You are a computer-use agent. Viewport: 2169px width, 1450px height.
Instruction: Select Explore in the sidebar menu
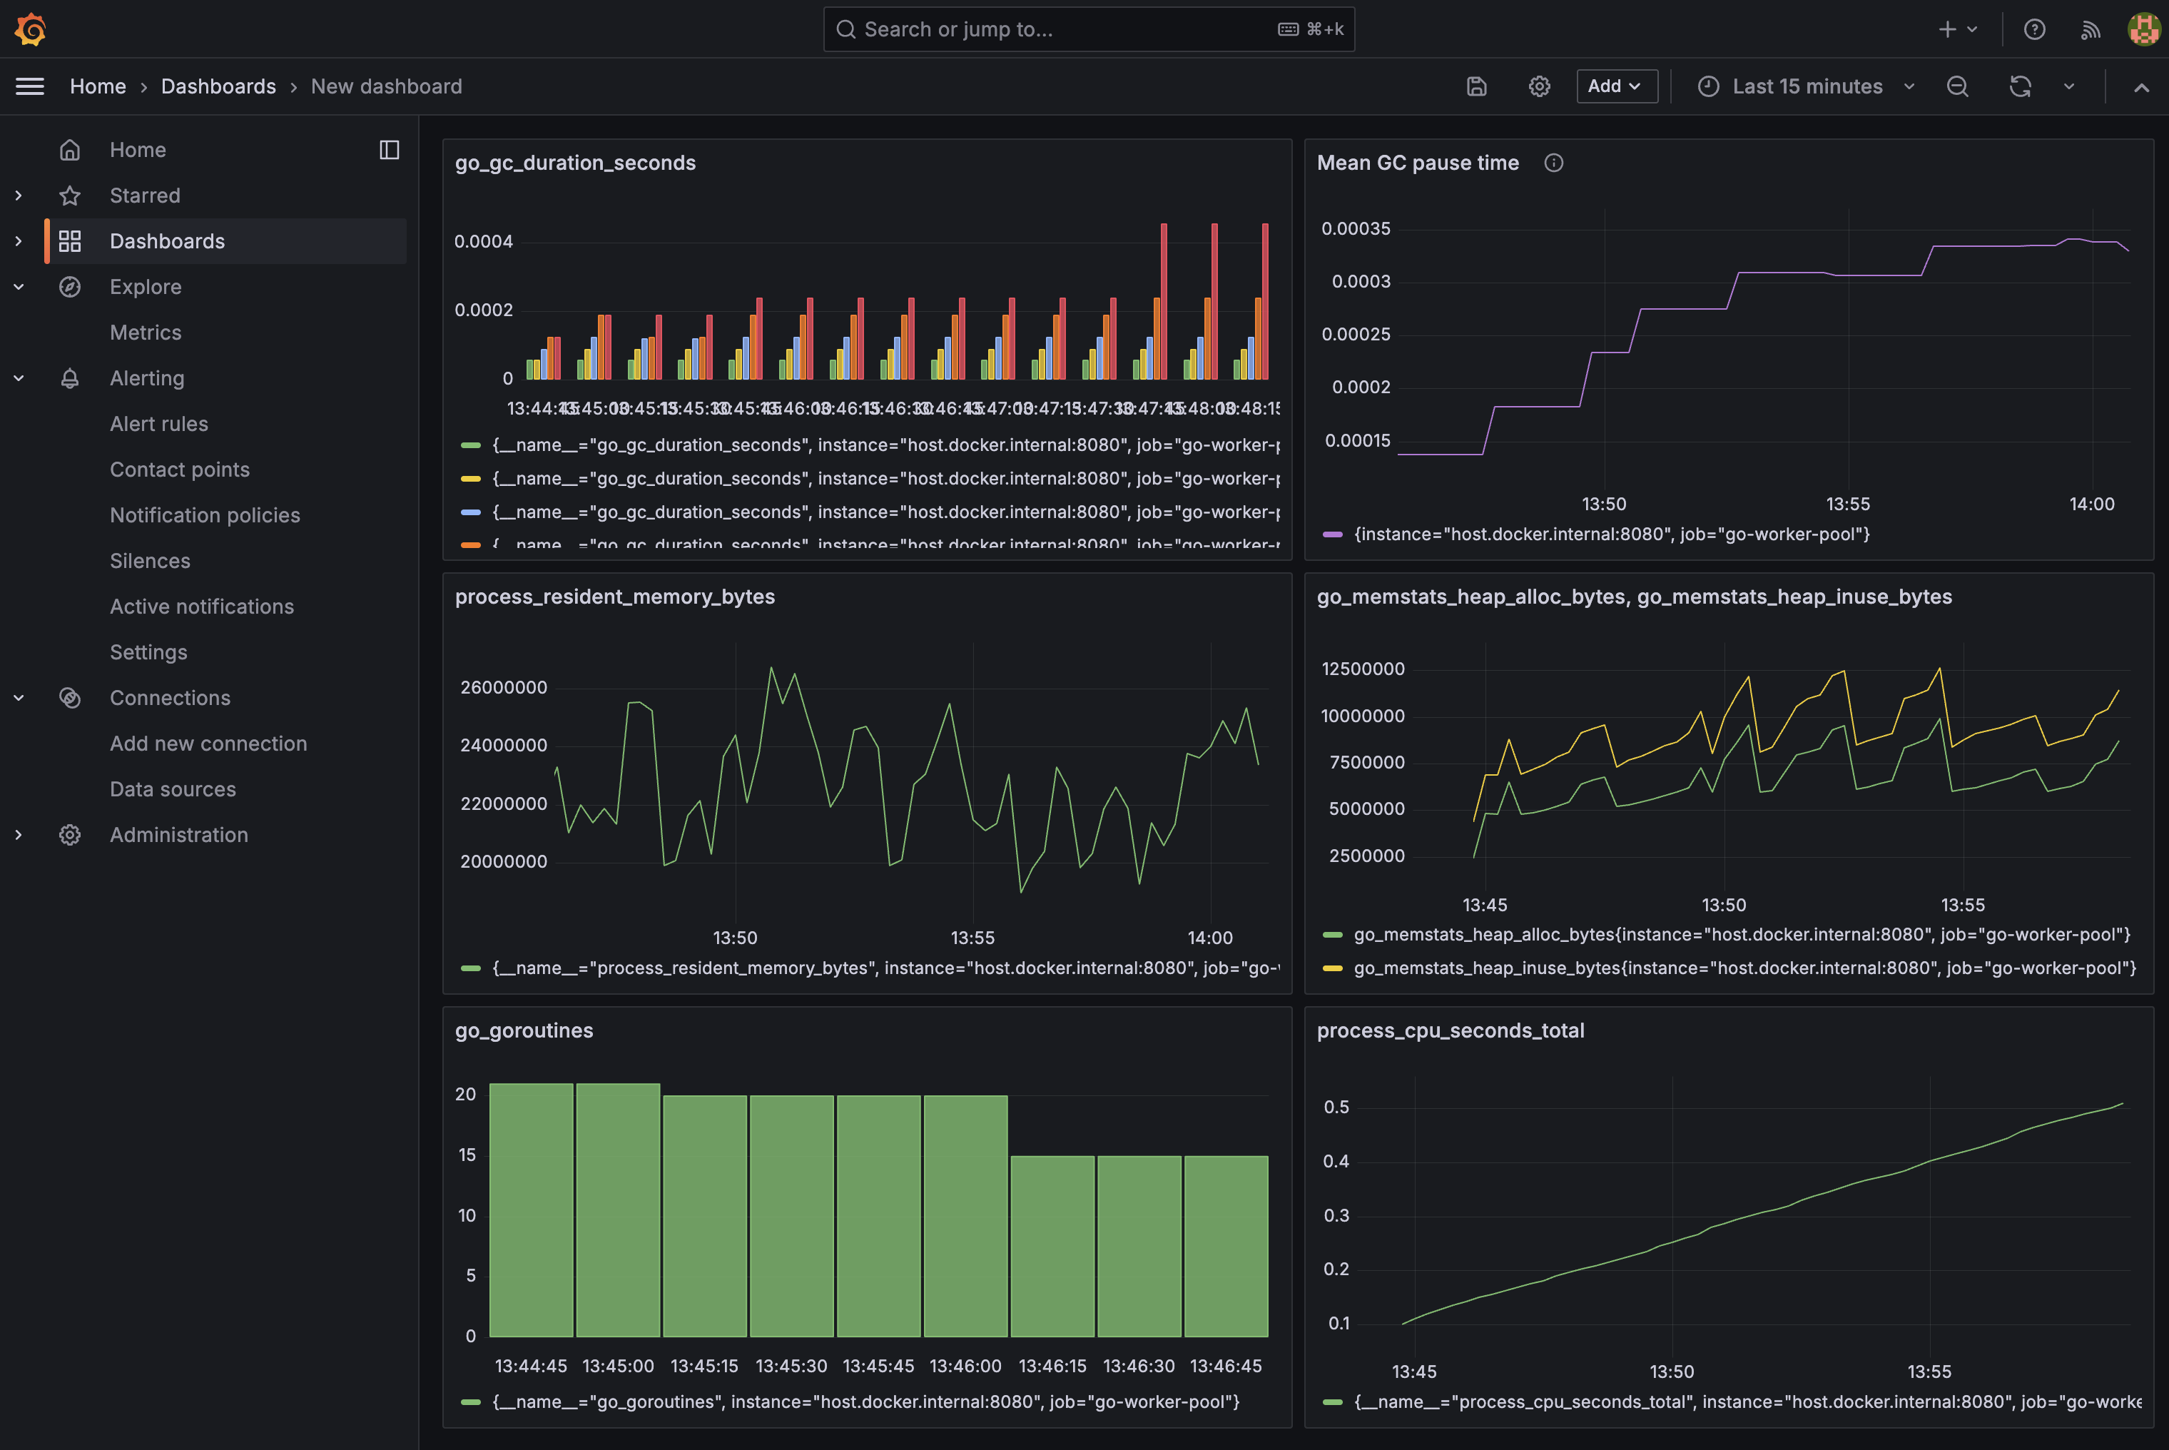[x=145, y=287]
